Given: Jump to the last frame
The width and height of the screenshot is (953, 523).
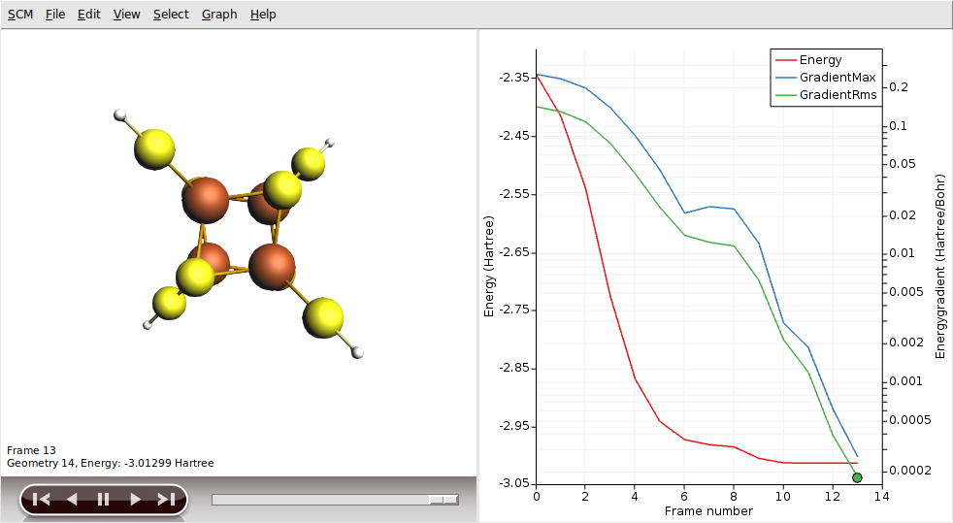Looking at the screenshot, I should tap(166, 500).
